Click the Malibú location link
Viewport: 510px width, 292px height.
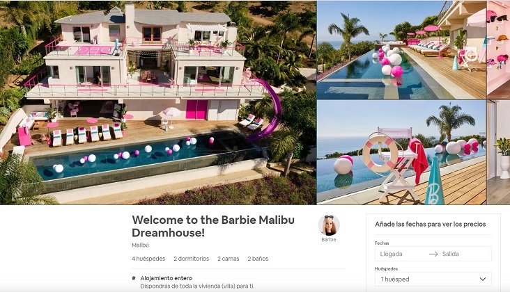tap(140, 245)
